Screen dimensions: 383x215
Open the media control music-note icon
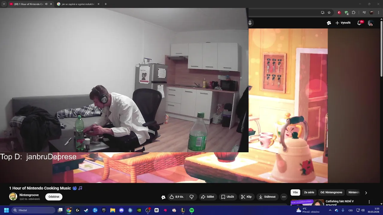(x=364, y=13)
